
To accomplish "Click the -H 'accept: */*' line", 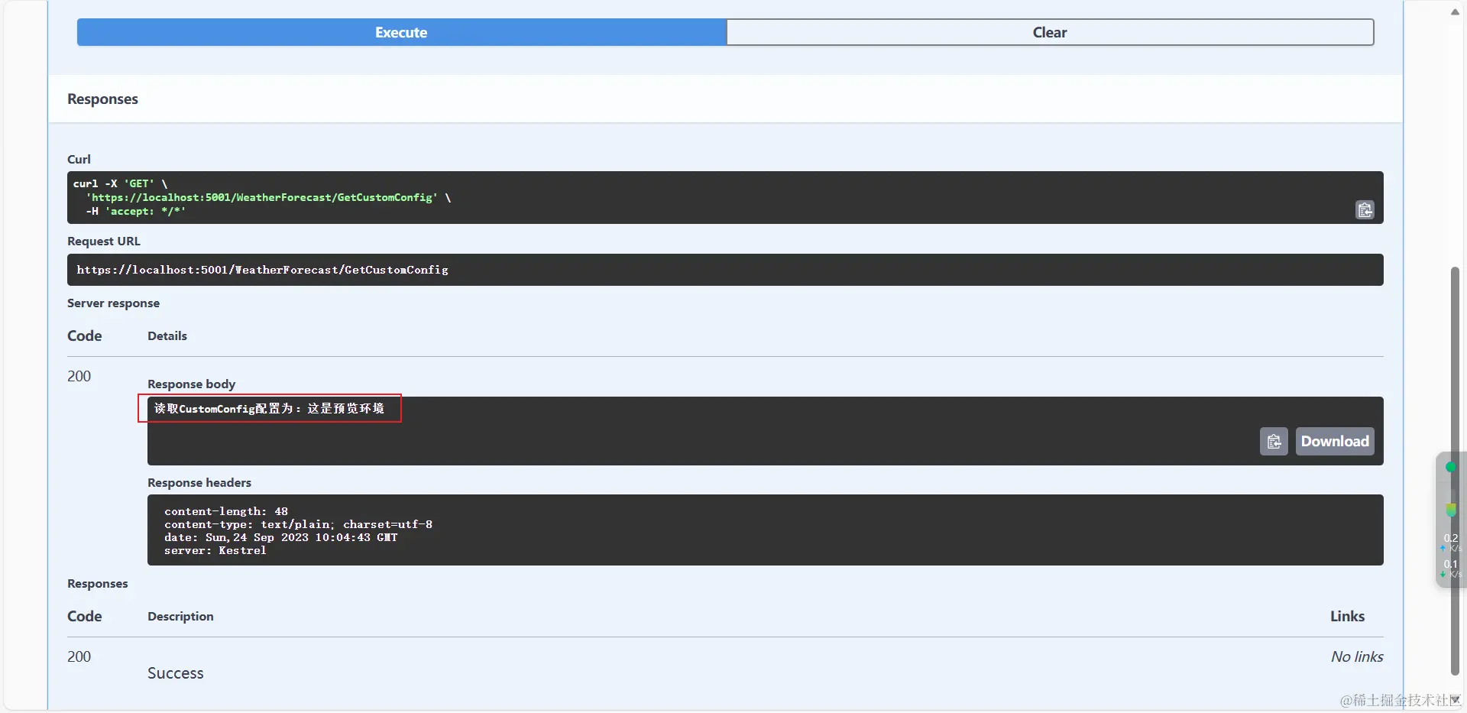I will click(x=135, y=211).
